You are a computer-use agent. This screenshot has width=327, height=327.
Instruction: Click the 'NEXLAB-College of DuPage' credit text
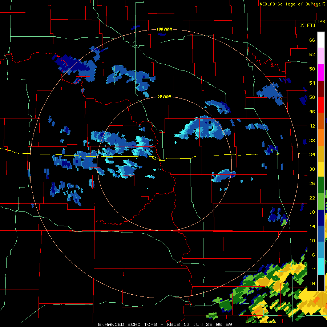click(290, 4)
